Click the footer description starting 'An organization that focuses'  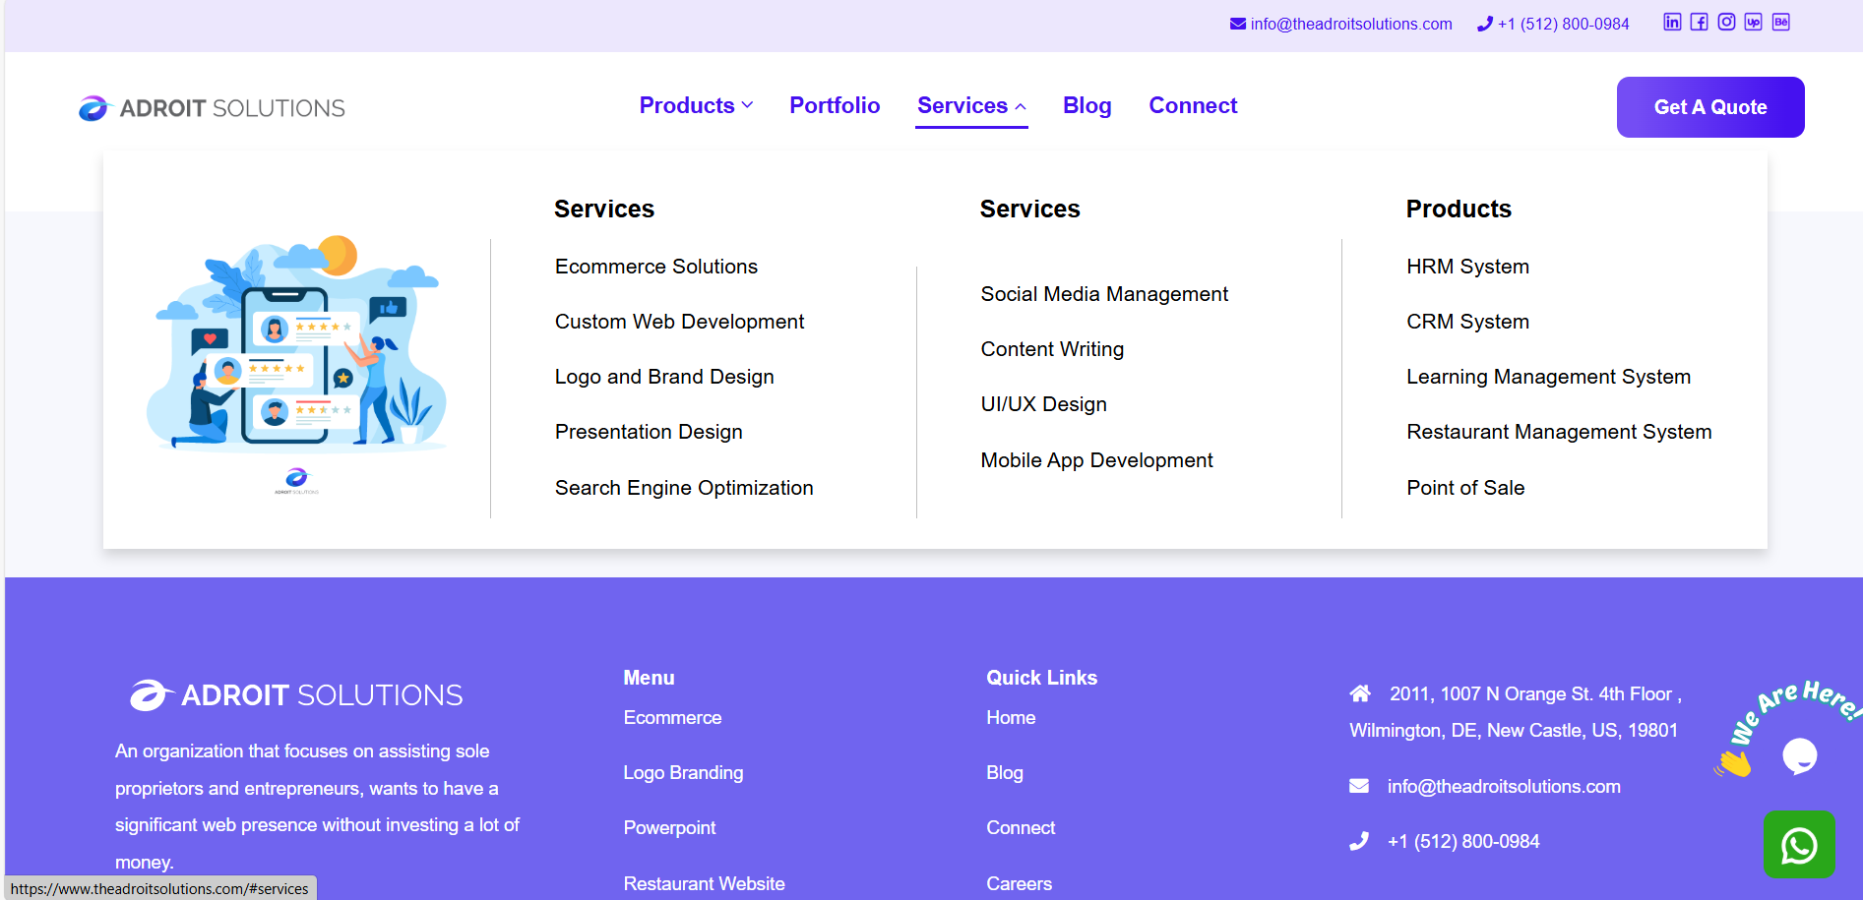pyautogui.click(x=317, y=807)
